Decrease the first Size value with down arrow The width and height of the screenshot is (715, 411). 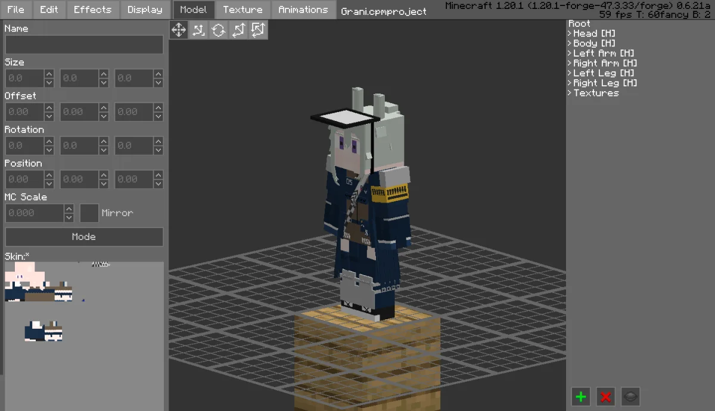(49, 83)
